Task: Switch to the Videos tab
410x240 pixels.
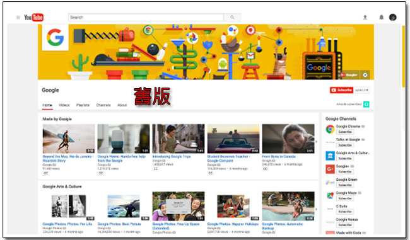Action: pyautogui.click(x=64, y=105)
